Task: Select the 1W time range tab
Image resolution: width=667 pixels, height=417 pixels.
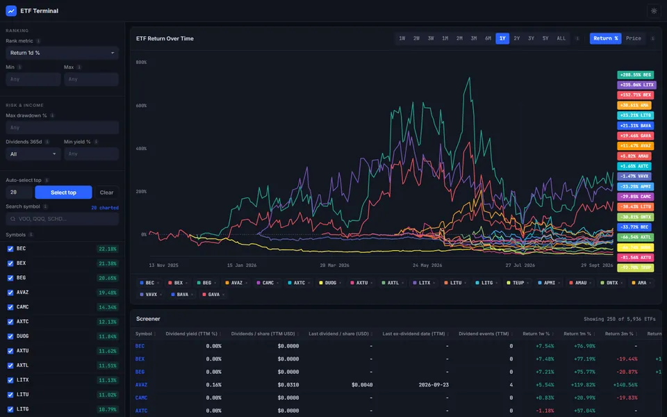Action: (x=402, y=38)
